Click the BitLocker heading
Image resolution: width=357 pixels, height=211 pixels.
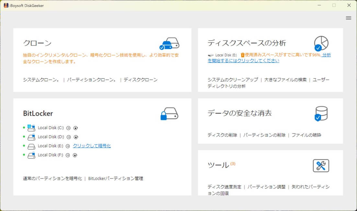click(x=38, y=113)
